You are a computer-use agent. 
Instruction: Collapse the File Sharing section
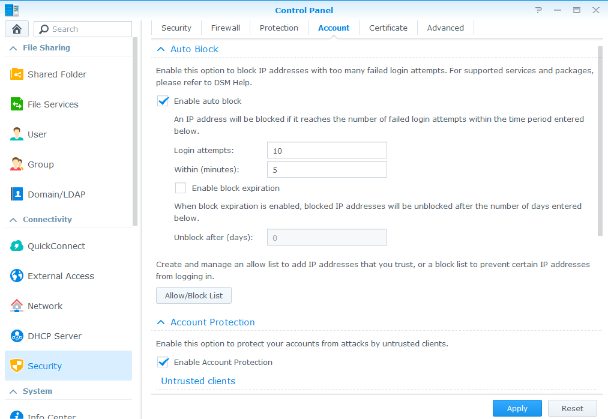click(x=13, y=48)
